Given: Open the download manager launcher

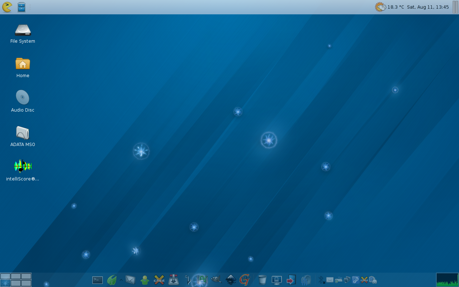Looking at the screenshot, I should pyautogui.click(x=174, y=280).
